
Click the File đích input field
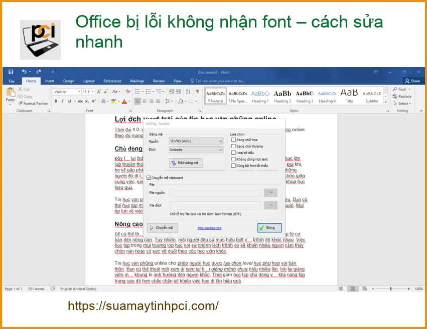[215, 205]
